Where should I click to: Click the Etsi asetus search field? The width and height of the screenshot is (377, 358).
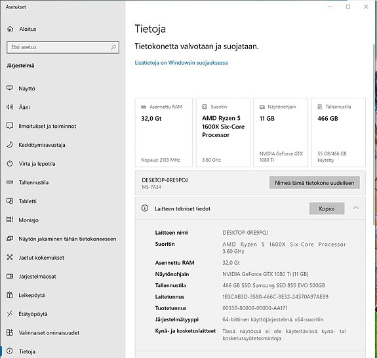[63, 47]
